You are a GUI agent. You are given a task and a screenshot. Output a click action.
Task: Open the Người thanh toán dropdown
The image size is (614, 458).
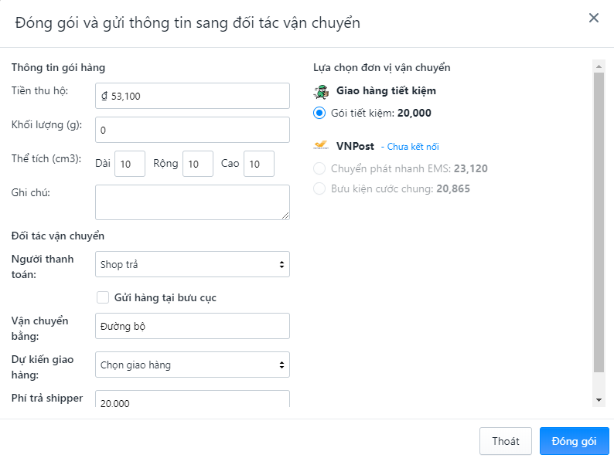(193, 264)
